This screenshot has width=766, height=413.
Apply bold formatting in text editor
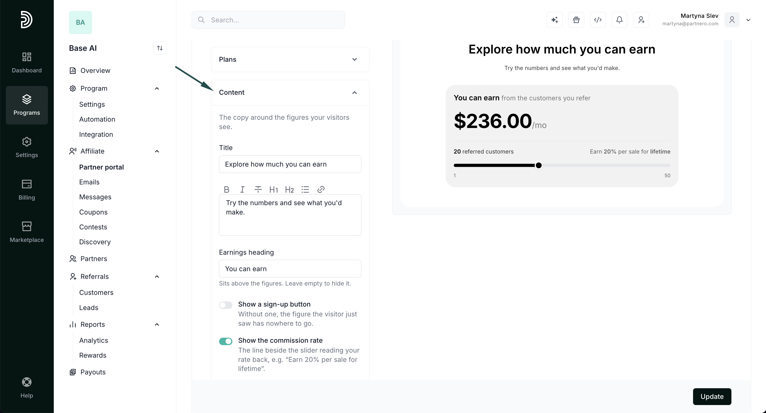(x=226, y=189)
